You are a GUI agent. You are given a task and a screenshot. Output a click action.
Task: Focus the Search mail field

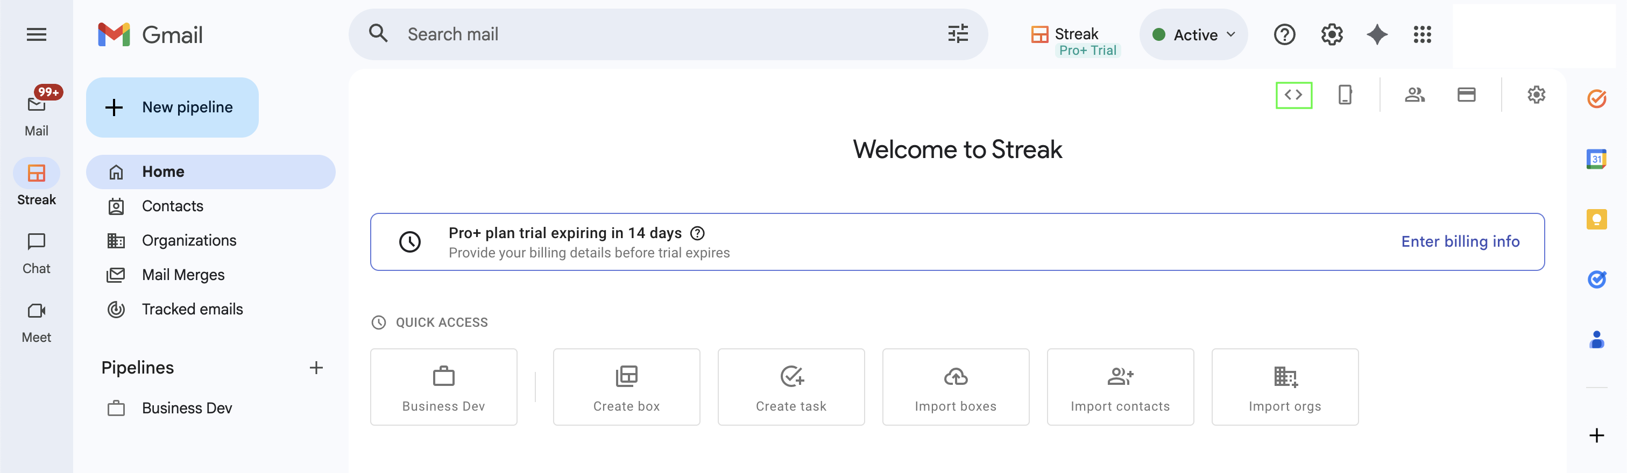tap(668, 35)
